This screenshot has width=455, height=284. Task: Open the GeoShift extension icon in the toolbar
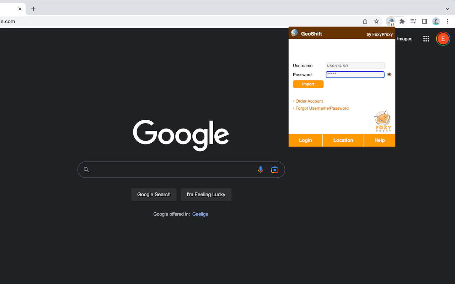(391, 21)
